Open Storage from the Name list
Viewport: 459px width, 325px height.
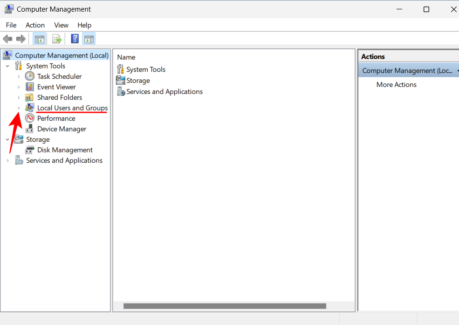(x=137, y=80)
